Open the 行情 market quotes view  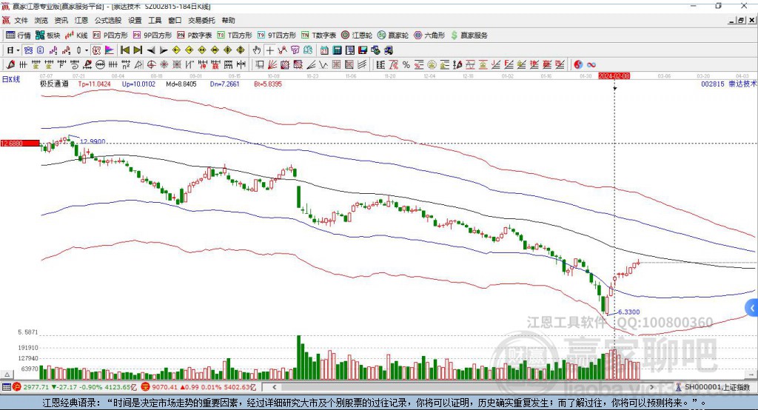click(x=18, y=36)
